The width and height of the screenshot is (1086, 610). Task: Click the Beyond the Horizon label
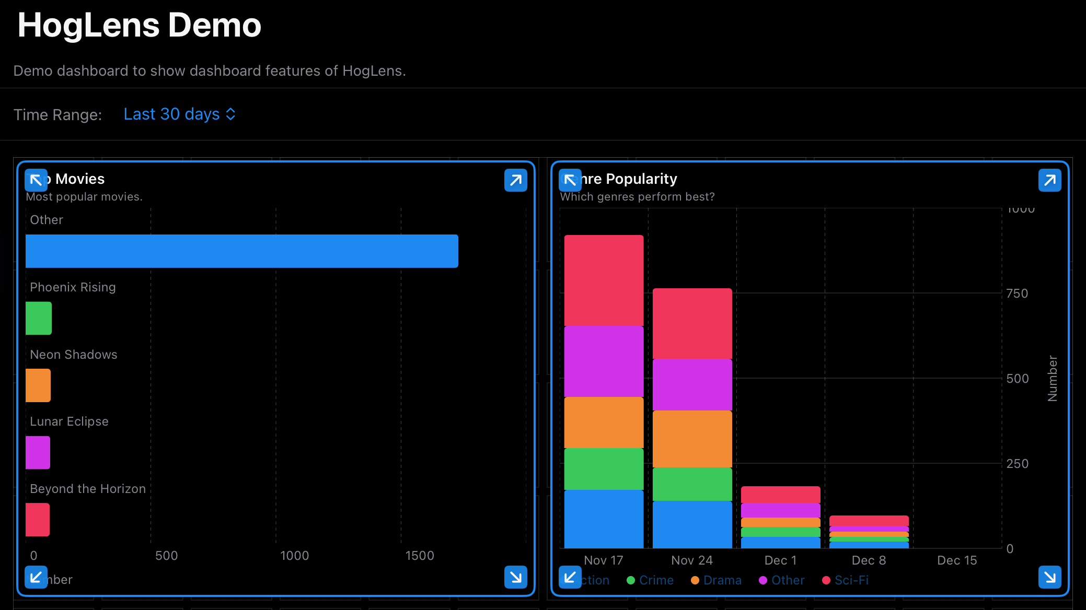click(x=88, y=489)
